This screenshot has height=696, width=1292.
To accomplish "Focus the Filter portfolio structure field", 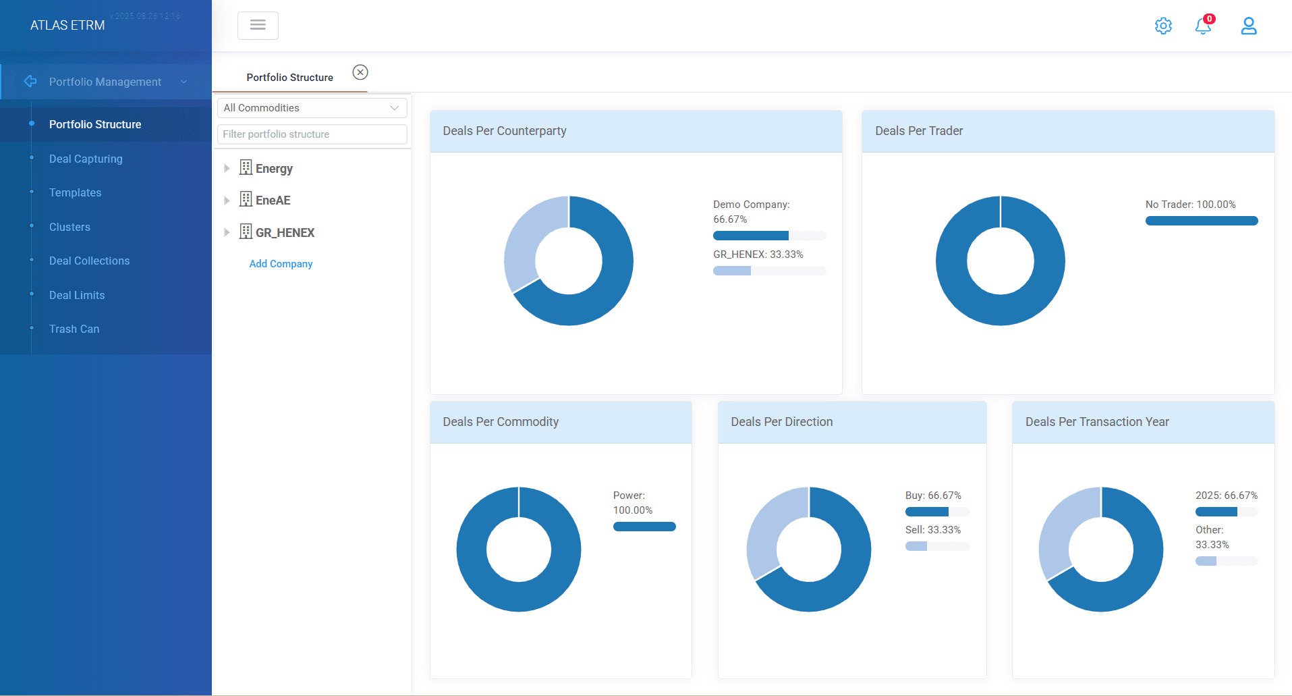I will pos(312,134).
